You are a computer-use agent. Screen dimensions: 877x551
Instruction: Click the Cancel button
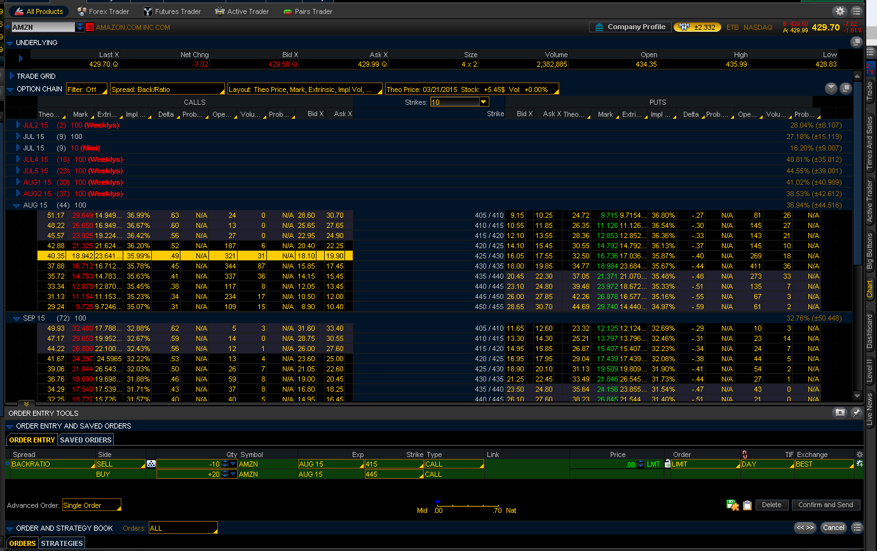[x=833, y=528]
